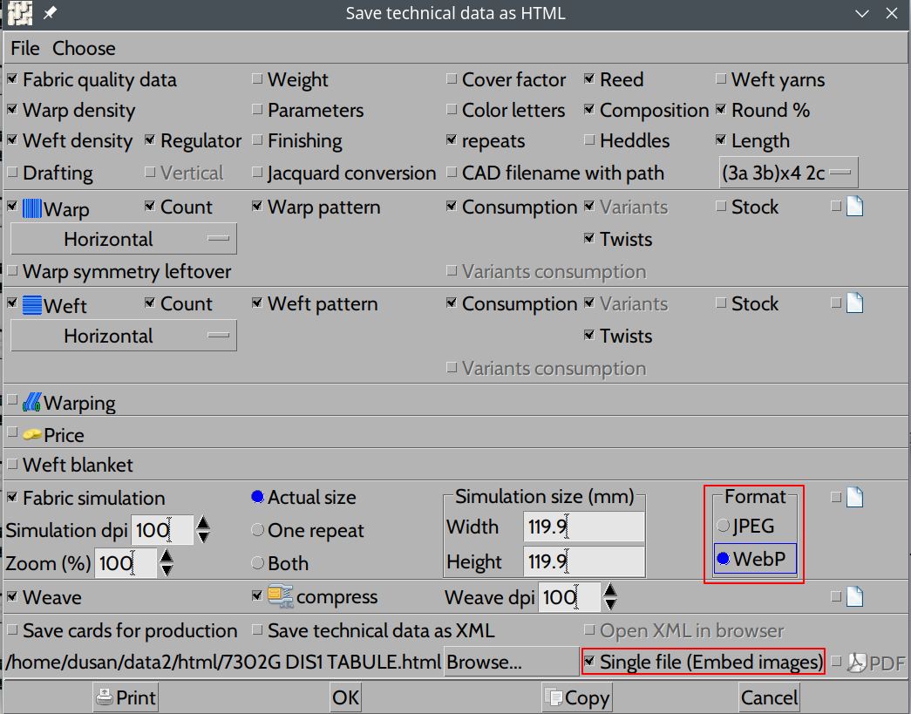
Task: Open the File menu
Action: (x=25, y=49)
